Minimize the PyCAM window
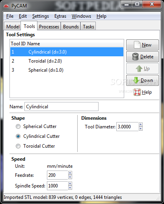The image size is (164, 204). (x=127, y=4)
